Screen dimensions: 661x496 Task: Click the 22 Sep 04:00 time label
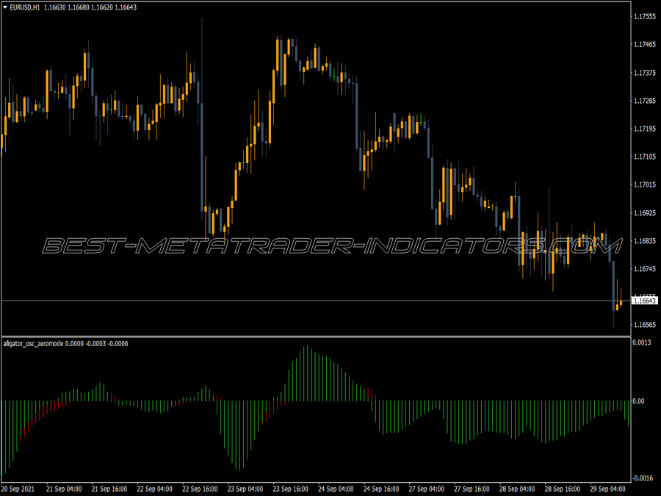pos(155,489)
